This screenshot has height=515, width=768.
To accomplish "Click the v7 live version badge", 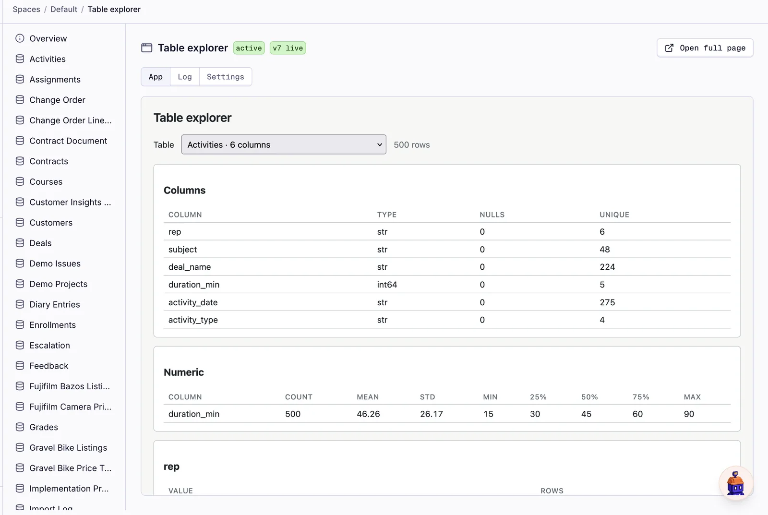I will pyautogui.click(x=288, y=48).
